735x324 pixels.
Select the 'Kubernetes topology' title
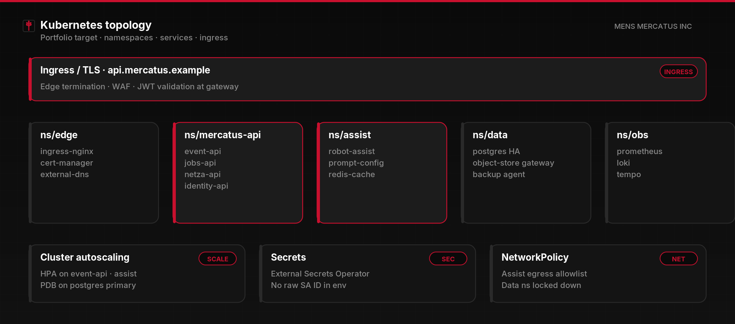tap(96, 25)
